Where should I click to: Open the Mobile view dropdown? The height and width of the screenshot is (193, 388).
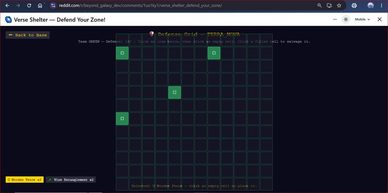pyautogui.click(x=362, y=19)
